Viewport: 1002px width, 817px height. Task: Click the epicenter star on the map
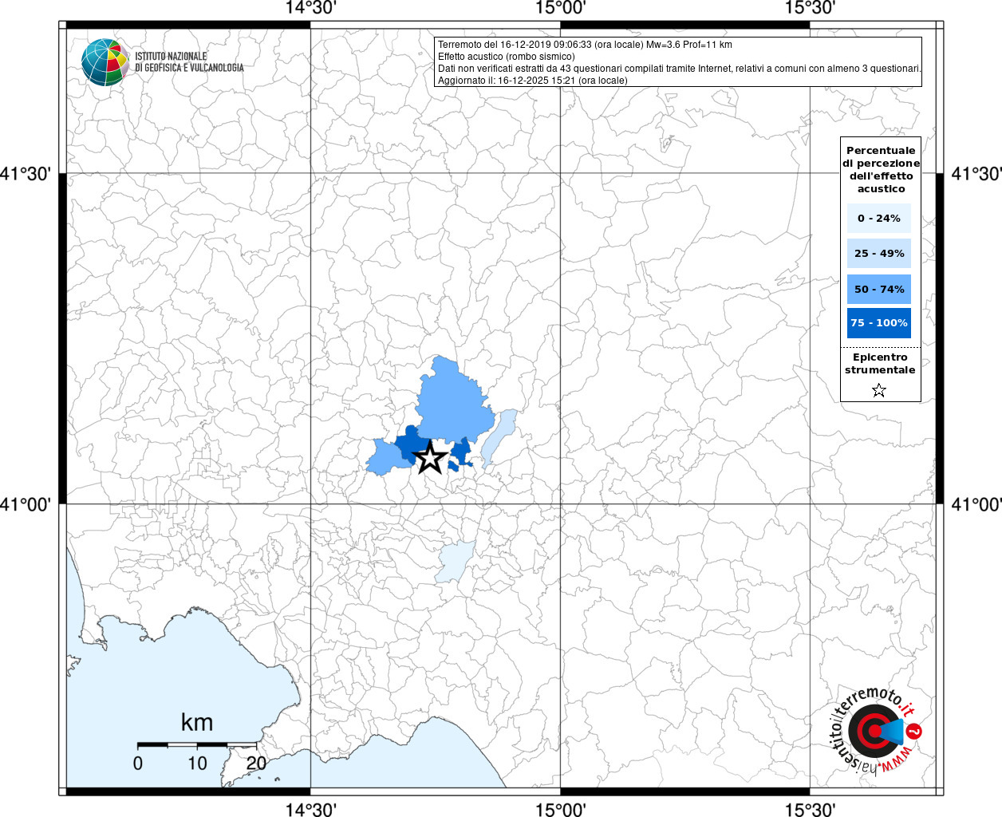pos(431,458)
